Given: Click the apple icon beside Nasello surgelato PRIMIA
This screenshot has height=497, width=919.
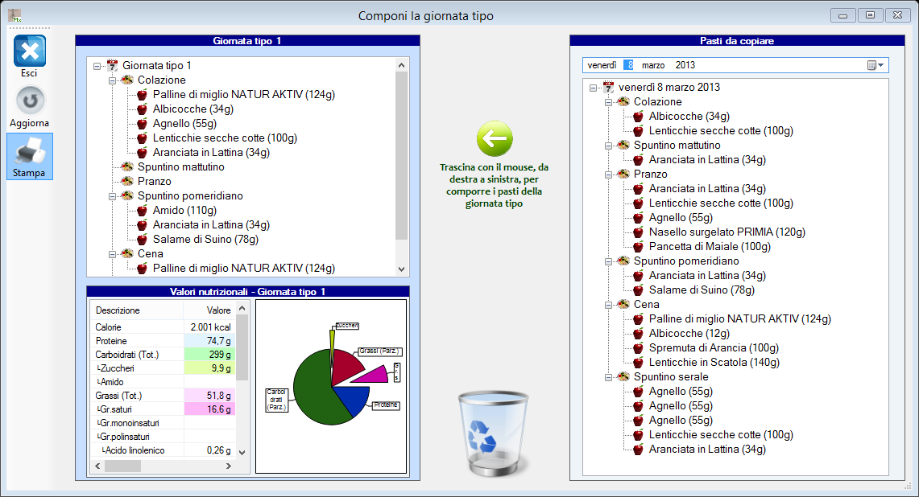Looking at the screenshot, I should [639, 232].
